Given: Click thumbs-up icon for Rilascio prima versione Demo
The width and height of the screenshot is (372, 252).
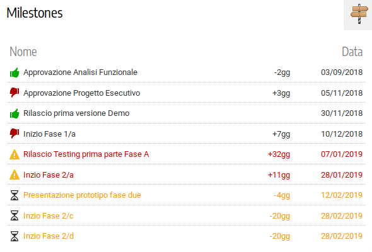Looking at the screenshot, I should [15, 113].
